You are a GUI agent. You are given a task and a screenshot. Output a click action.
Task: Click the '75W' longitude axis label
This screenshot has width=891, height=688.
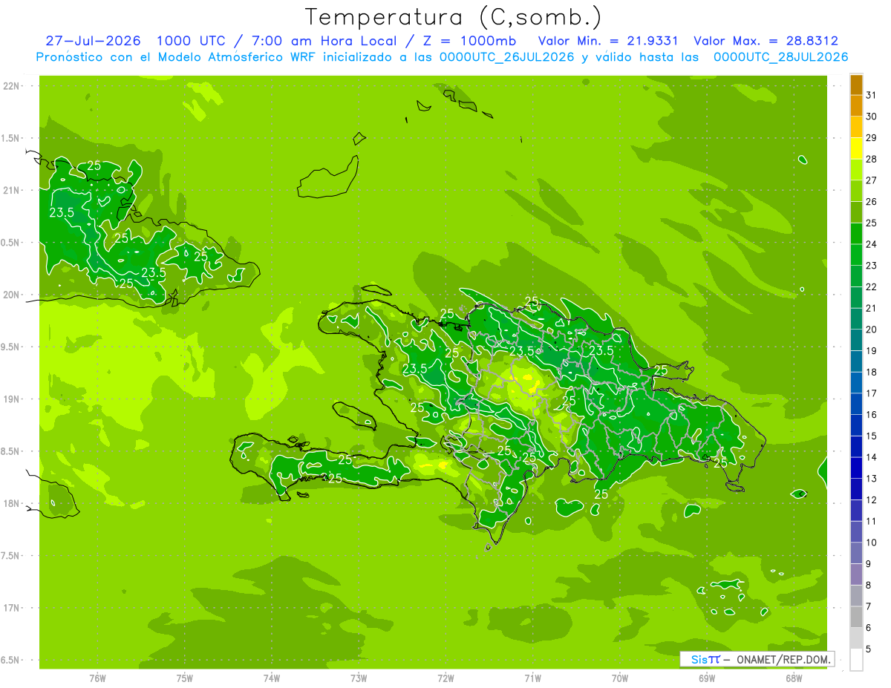point(185,678)
